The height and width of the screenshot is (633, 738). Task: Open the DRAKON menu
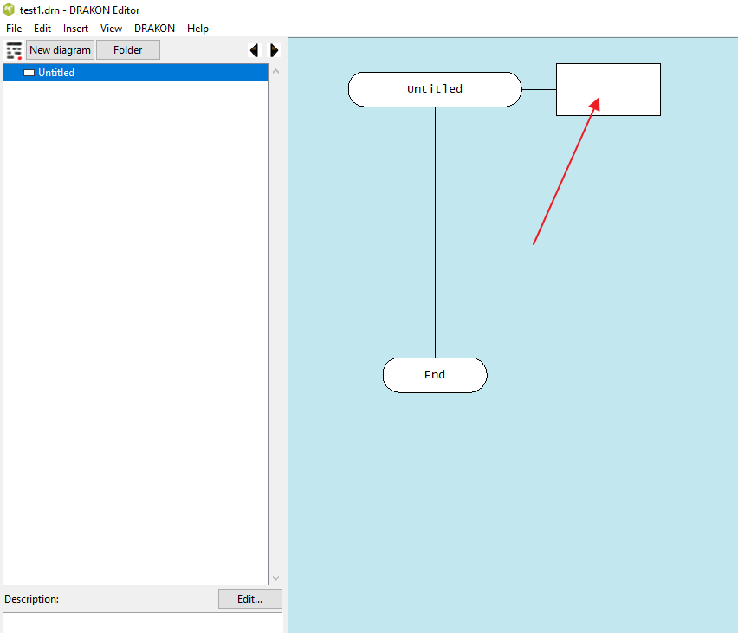point(154,29)
